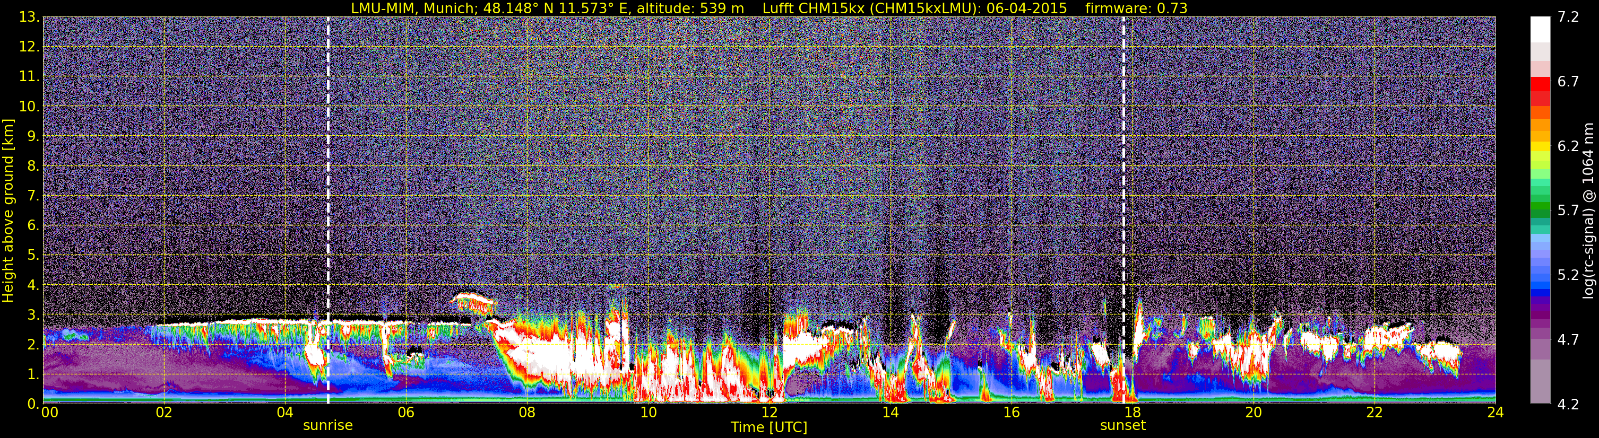1599x438 pixels.
Task: Click the x-axis tick label '14'
Action: pyautogui.click(x=890, y=413)
